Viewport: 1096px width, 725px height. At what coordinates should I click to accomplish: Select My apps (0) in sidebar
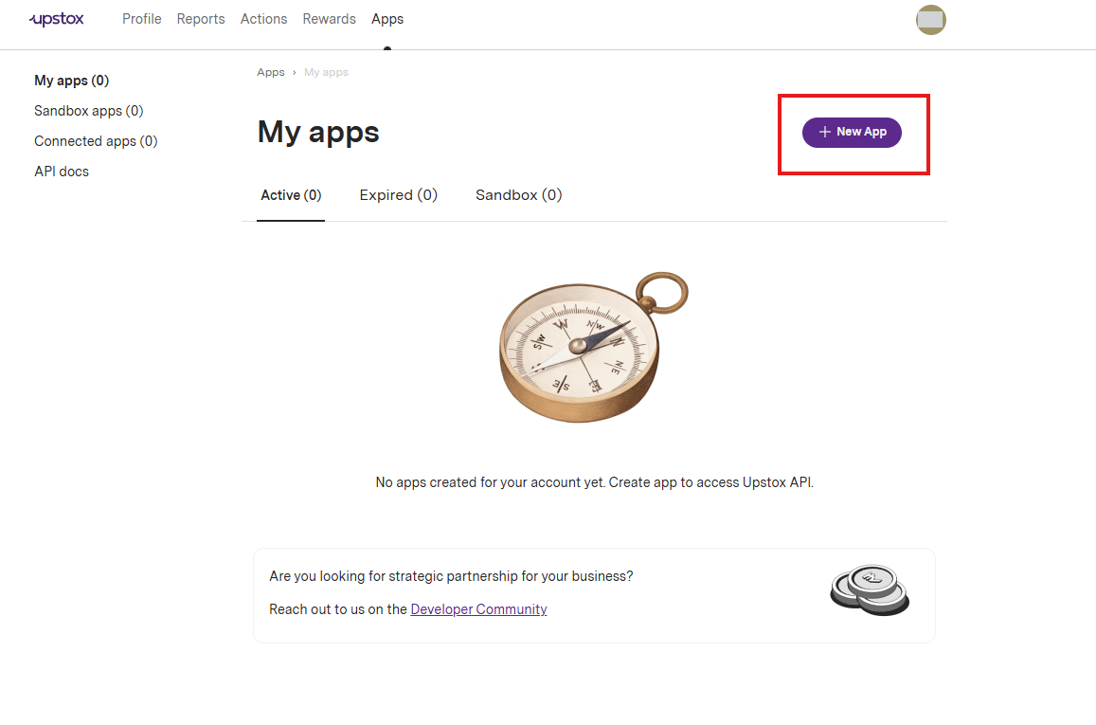click(x=71, y=81)
